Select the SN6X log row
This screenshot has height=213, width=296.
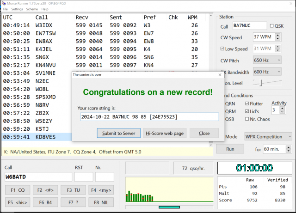pyautogui.click(x=105, y=57)
